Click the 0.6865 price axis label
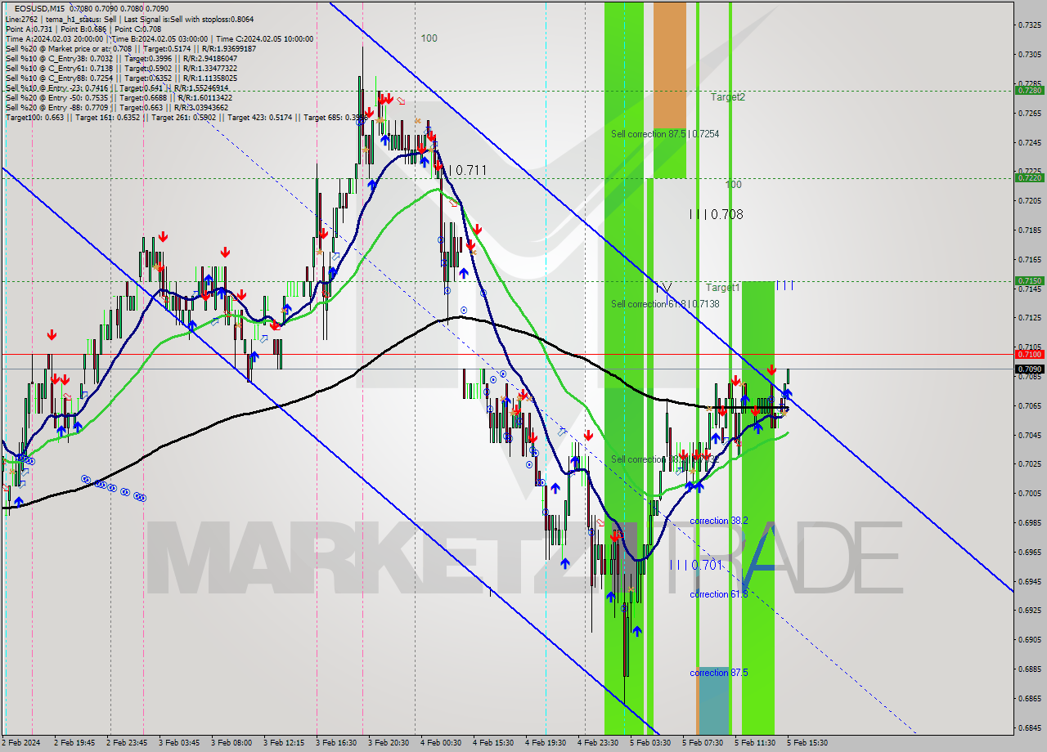The width and height of the screenshot is (1047, 752). pyautogui.click(x=1029, y=698)
